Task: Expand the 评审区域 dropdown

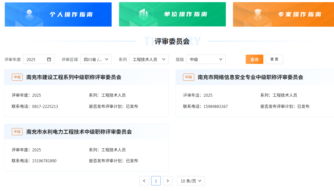Action: 96,59
